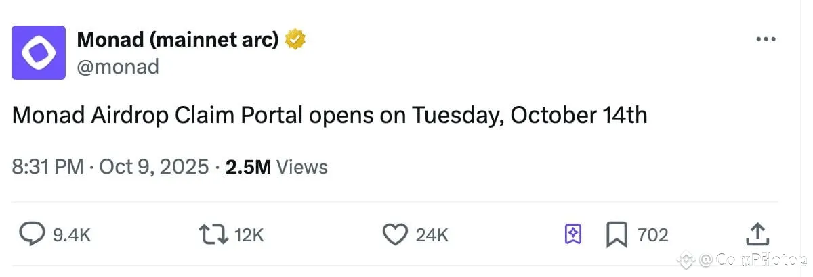Click the 8:31 PM time text
The height and width of the screenshot is (277, 813).
click(47, 167)
